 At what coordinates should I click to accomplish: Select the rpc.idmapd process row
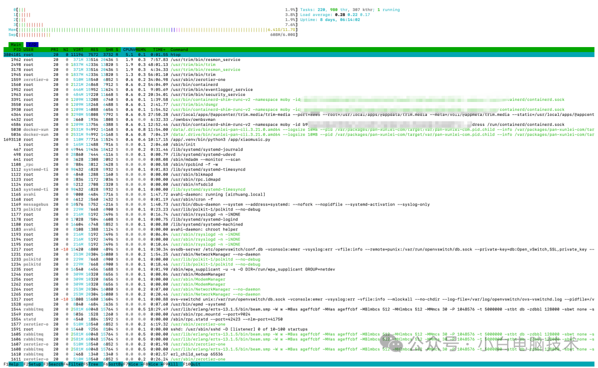(x=299, y=180)
